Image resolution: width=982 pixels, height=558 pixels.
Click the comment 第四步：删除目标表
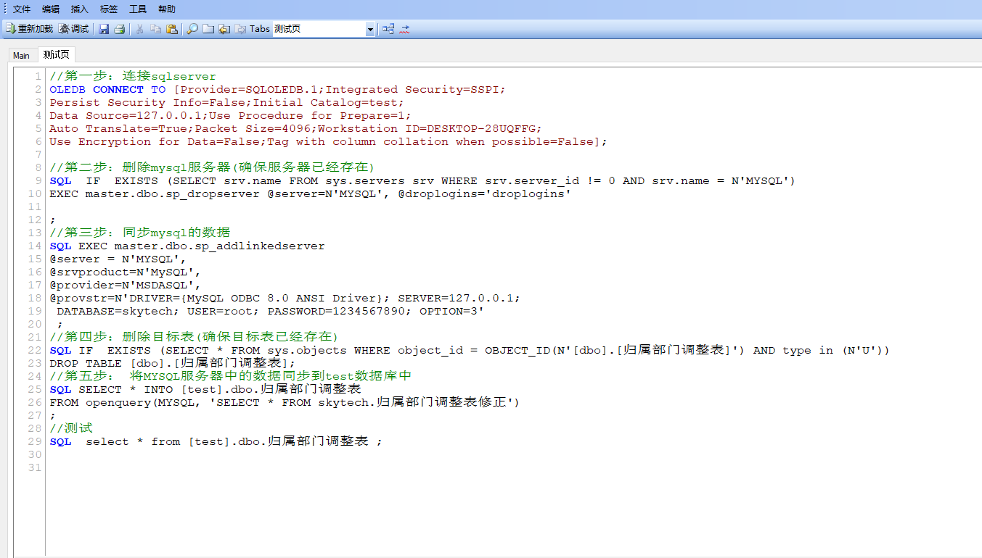click(194, 337)
